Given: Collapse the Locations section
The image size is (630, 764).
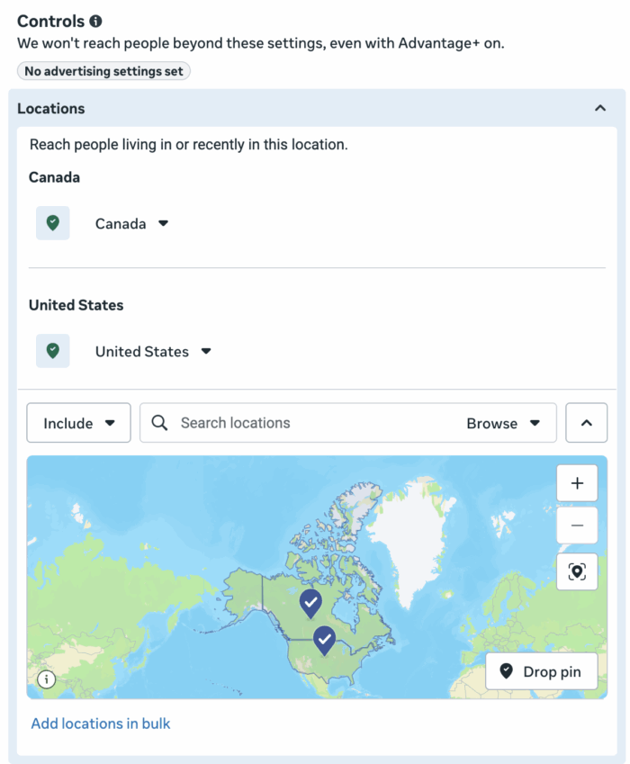Looking at the screenshot, I should coord(601,107).
